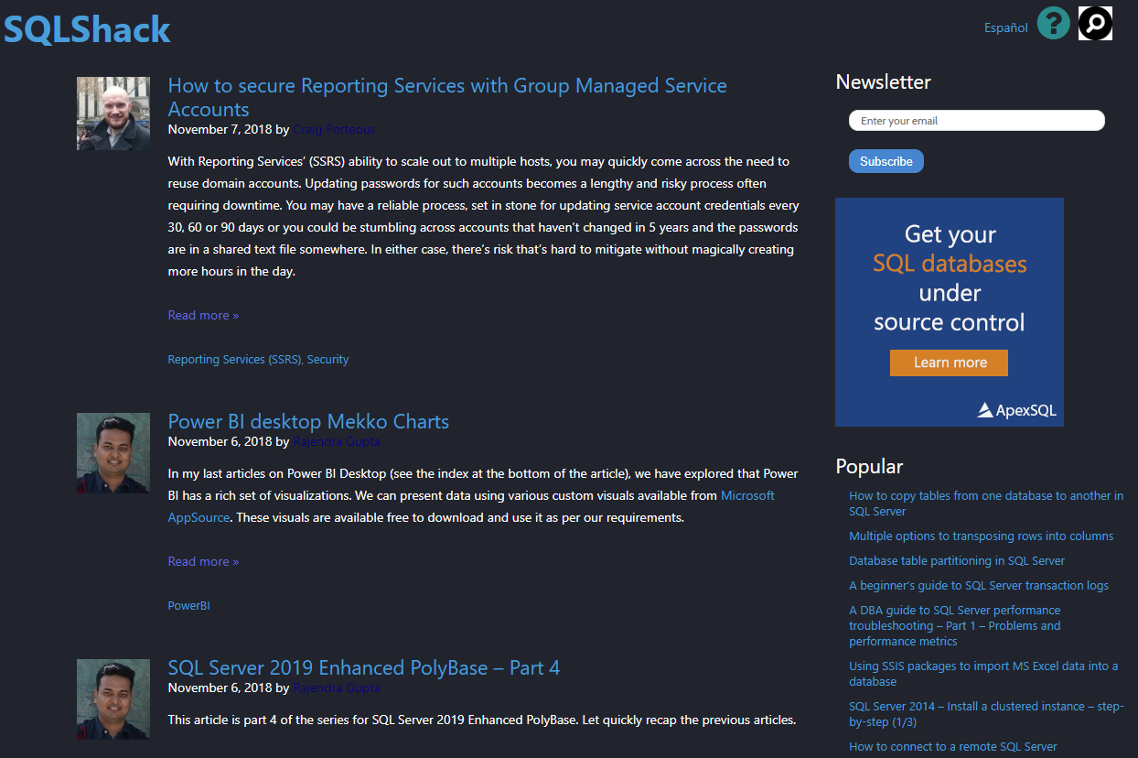Viewport: 1138px width, 758px height.
Task: Open the PowerBI category tag
Action: coord(189,606)
